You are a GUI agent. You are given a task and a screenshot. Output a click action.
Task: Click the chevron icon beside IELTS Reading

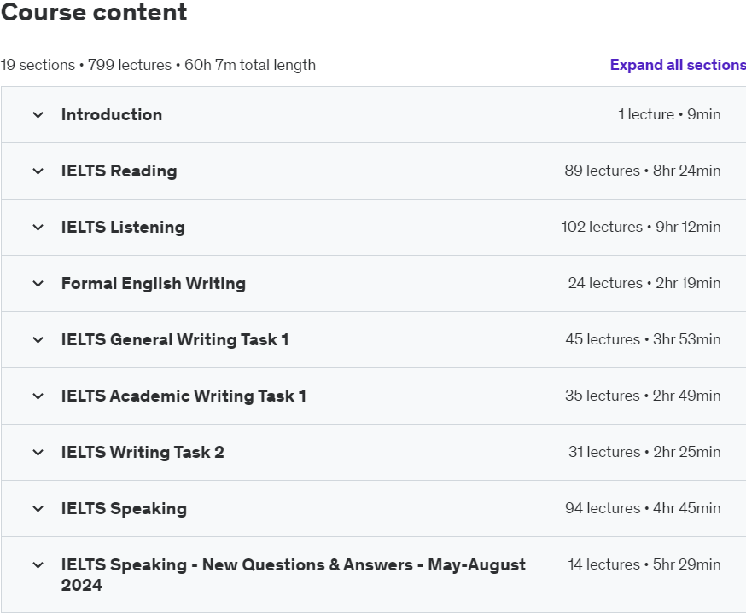click(x=38, y=171)
